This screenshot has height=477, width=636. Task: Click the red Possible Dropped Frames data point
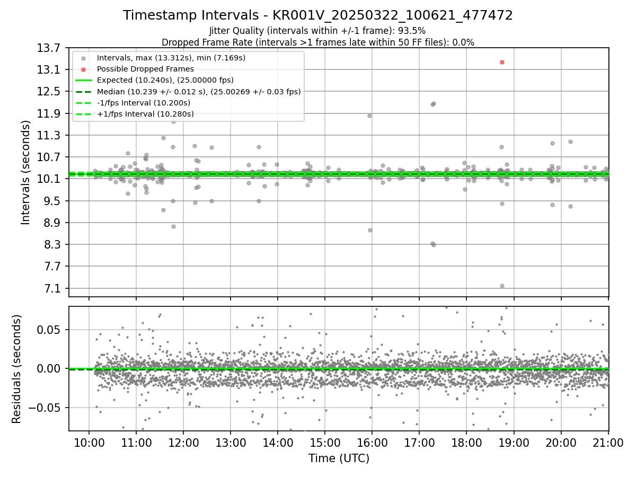pos(501,62)
